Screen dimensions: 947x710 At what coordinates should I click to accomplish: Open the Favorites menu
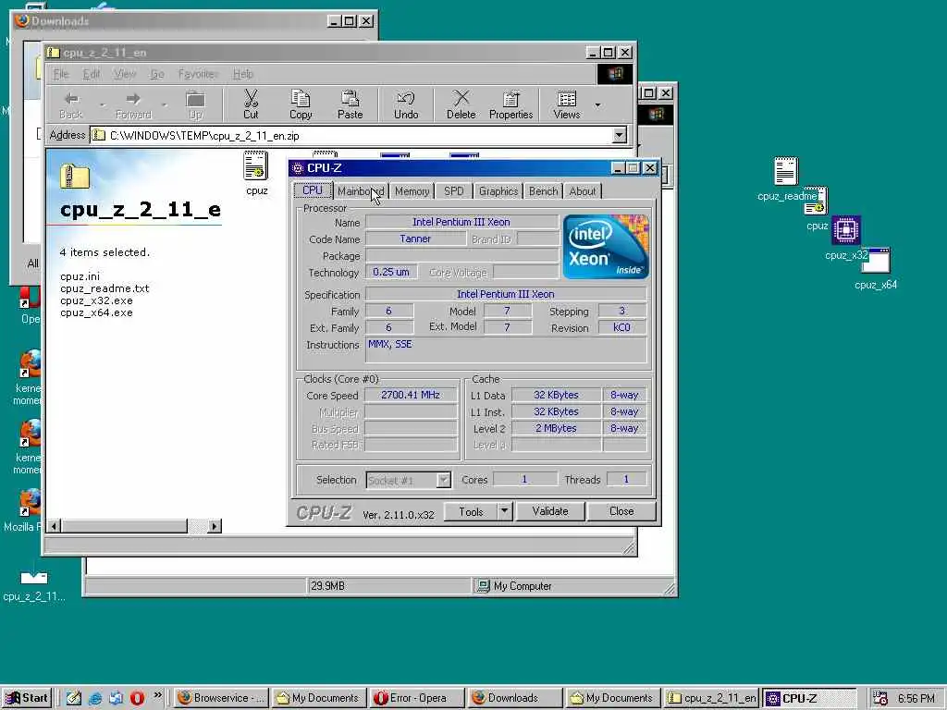pyautogui.click(x=198, y=74)
